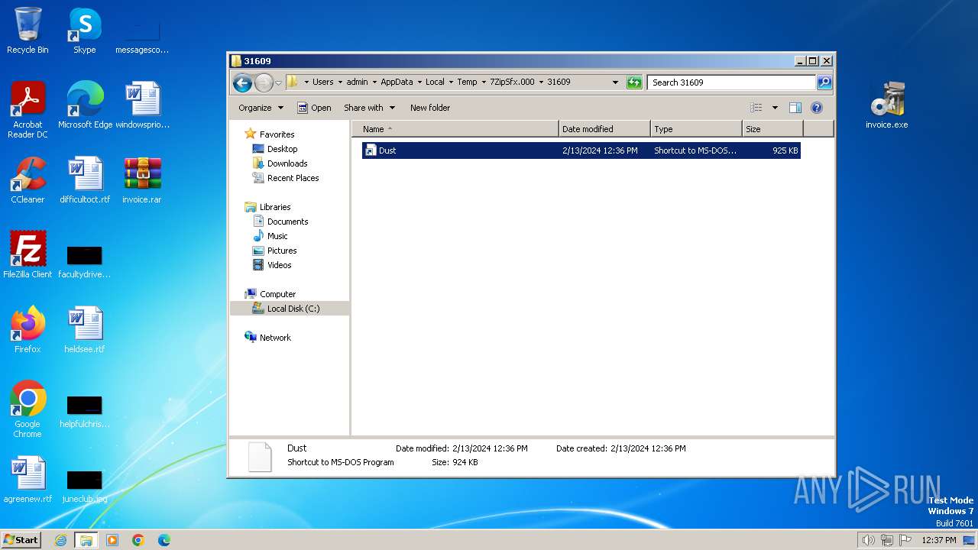The image size is (978, 550).
Task: Expand the AppData breadcrumb arrow
Action: [x=419, y=82]
